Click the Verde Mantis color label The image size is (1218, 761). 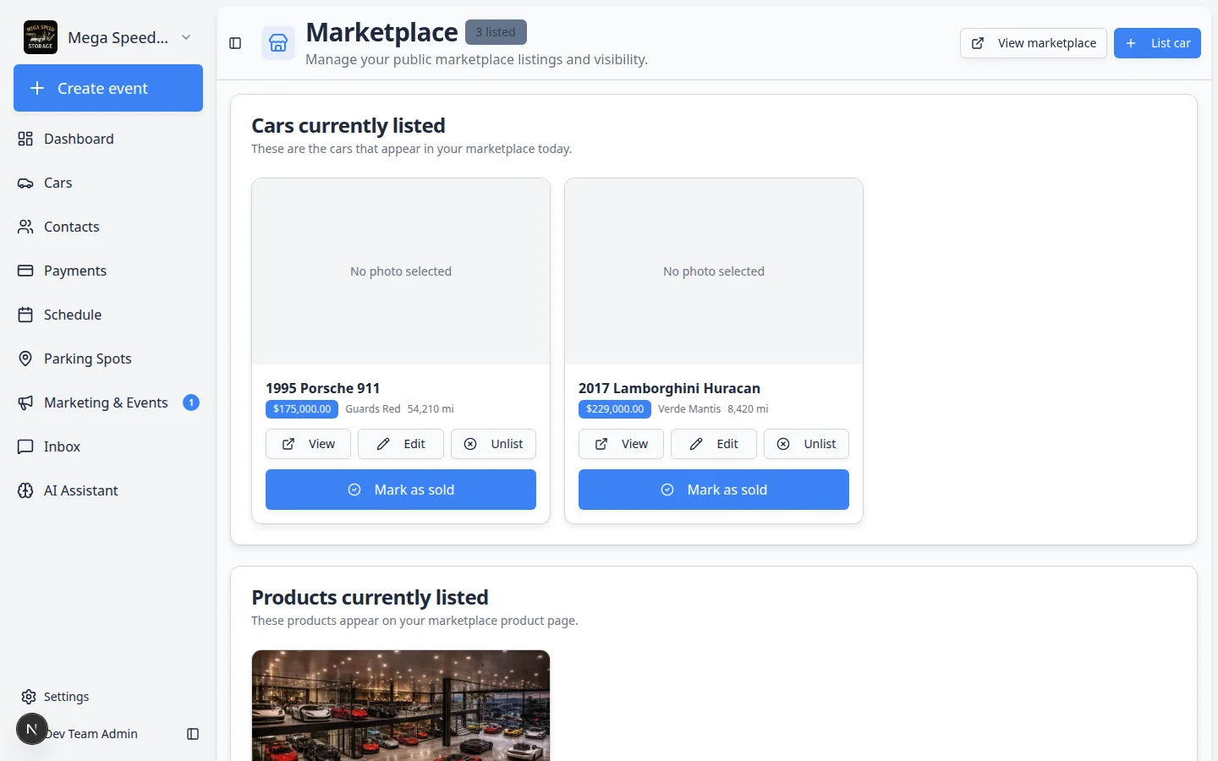[689, 409]
